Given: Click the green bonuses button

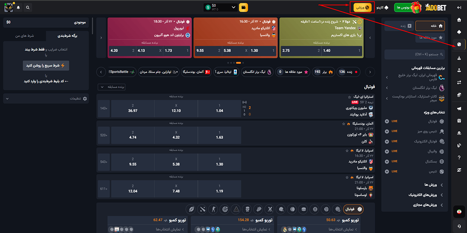Looking at the screenshot, I should tap(402, 8).
